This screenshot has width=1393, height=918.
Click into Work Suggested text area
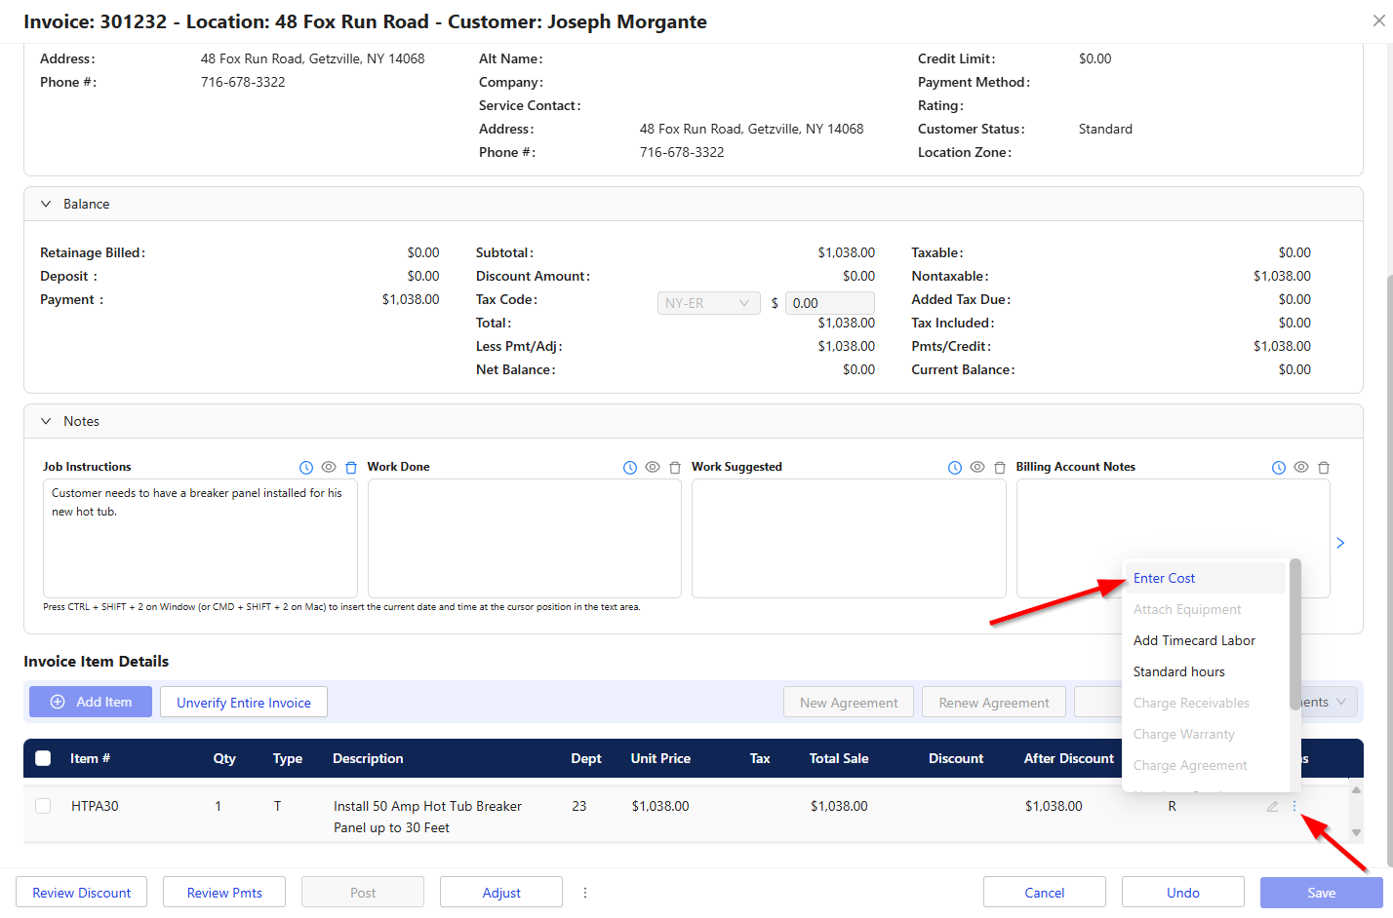point(849,538)
